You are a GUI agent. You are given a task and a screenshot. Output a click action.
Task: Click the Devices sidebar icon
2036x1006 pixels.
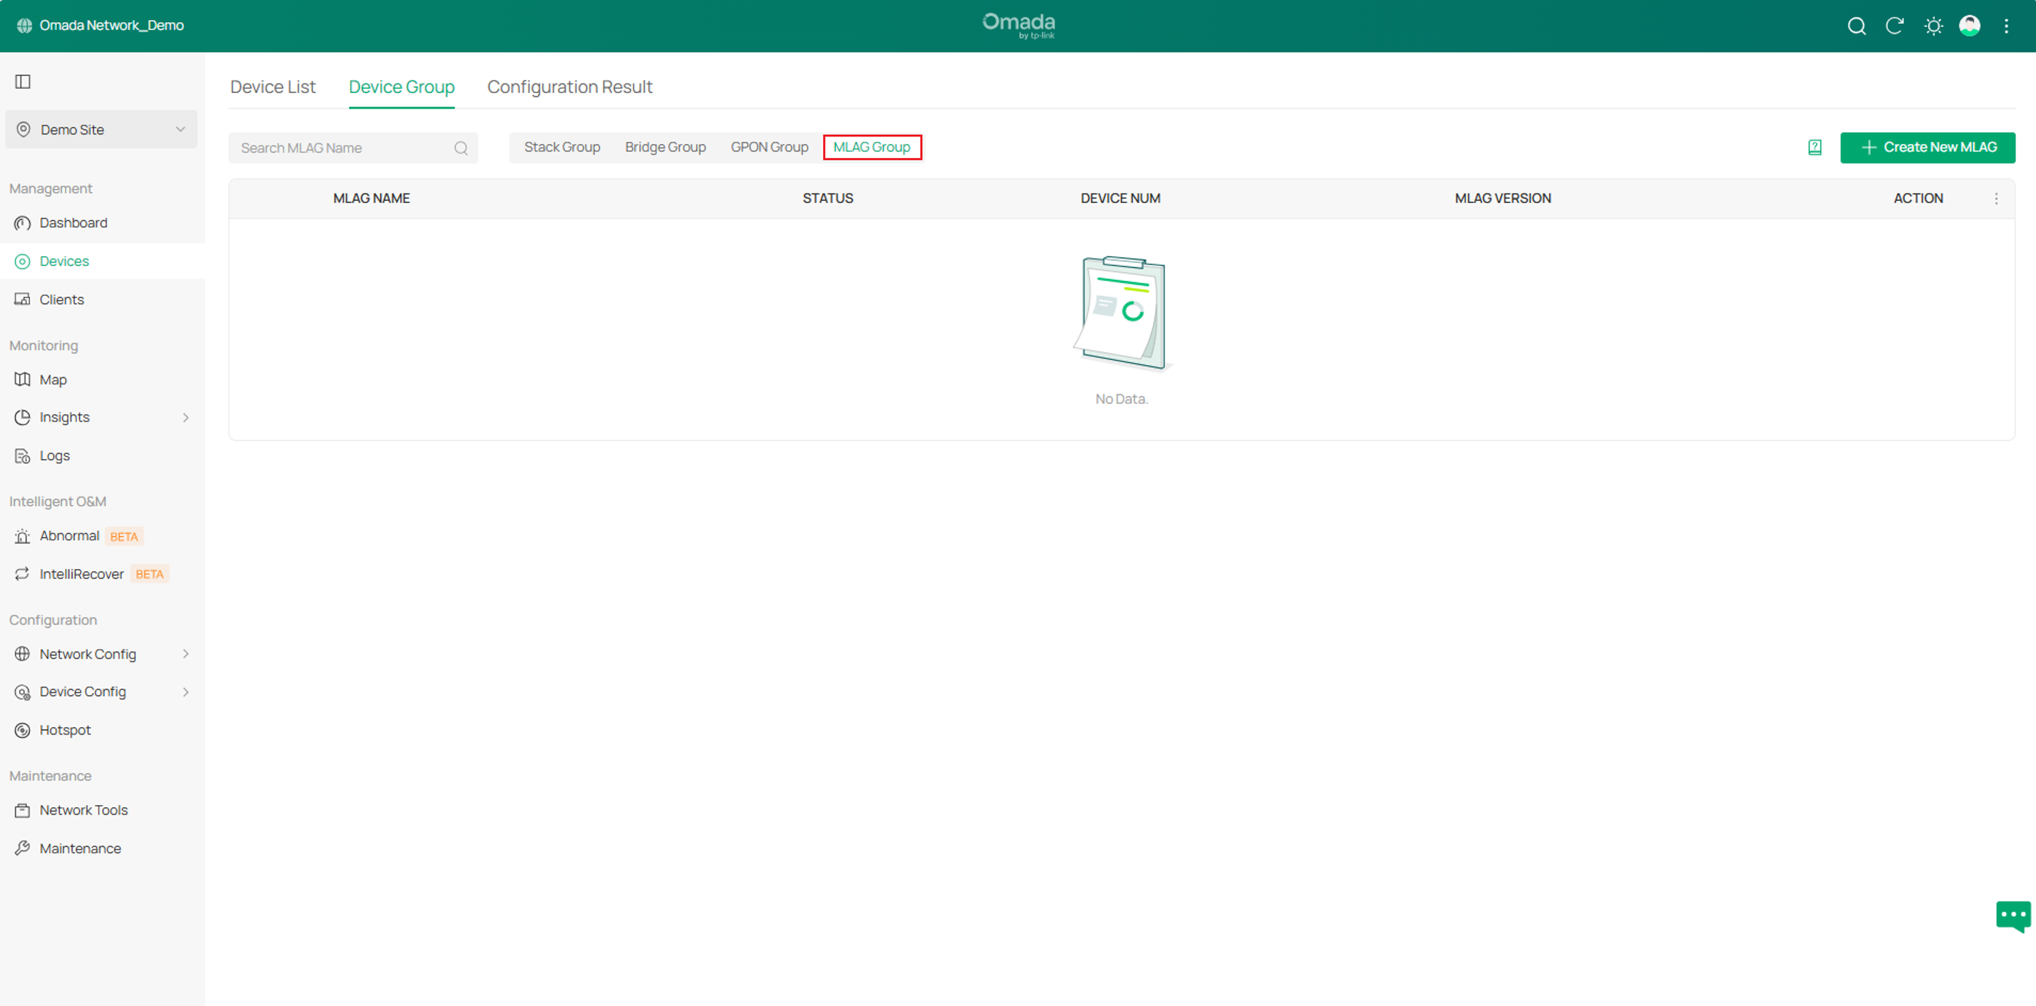(x=22, y=262)
